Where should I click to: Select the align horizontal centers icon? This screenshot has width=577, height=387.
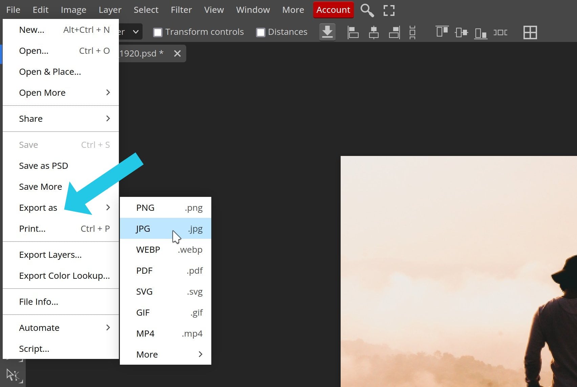coord(373,32)
